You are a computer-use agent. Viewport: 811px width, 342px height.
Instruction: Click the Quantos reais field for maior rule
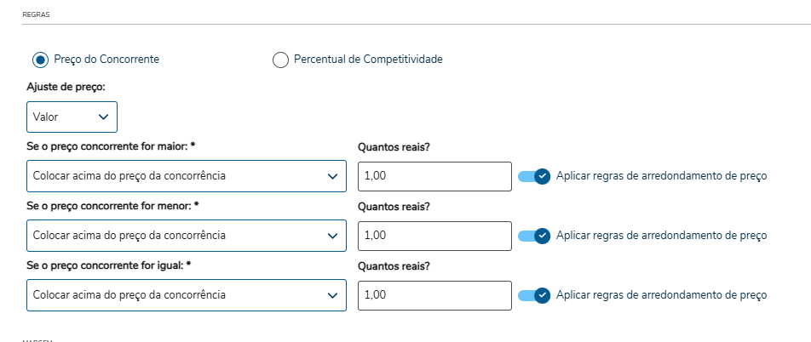click(x=434, y=176)
